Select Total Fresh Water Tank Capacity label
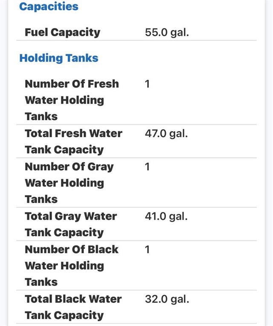 point(73,141)
